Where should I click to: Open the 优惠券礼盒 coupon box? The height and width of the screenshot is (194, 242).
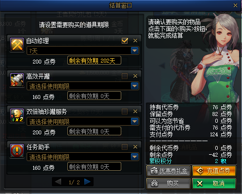click(168, 171)
